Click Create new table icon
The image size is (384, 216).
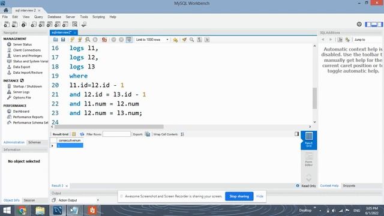[41, 24]
